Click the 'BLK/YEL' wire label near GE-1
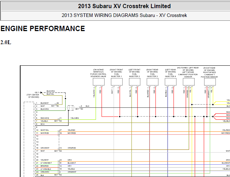The image size is (230, 177). 50,94
